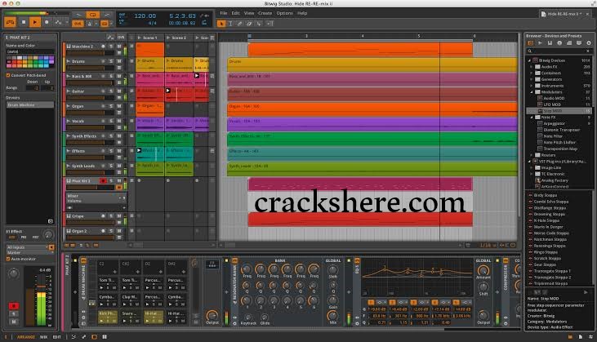The image size is (597, 342).
Task: Solo the Maschine 2 track
Action: click(x=111, y=46)
